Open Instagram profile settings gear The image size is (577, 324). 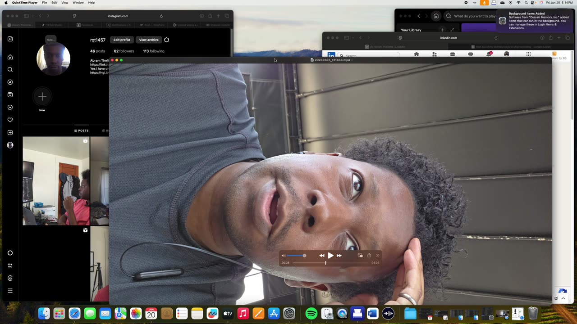pos(166,40)
